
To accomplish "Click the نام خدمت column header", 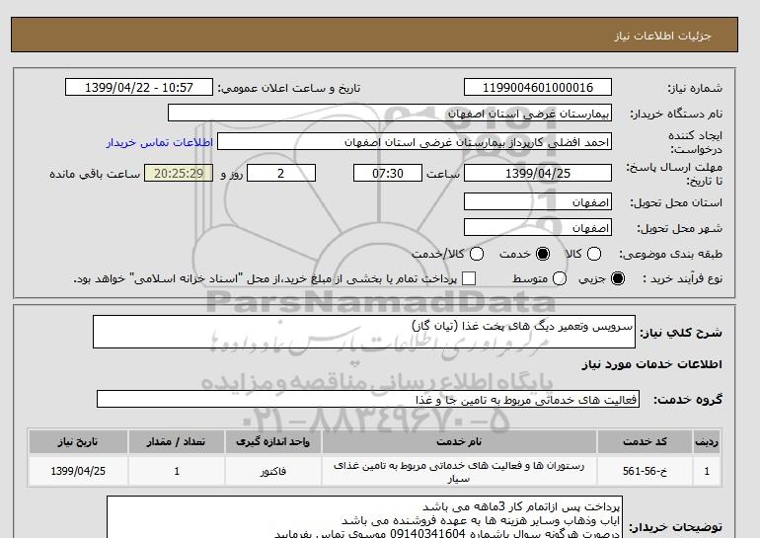I will [459, 441].
